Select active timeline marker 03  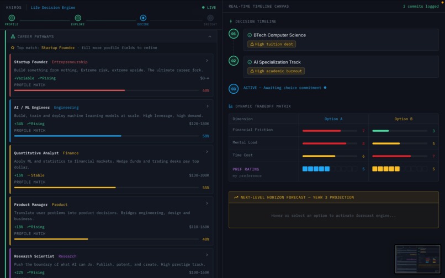[234, 89]
